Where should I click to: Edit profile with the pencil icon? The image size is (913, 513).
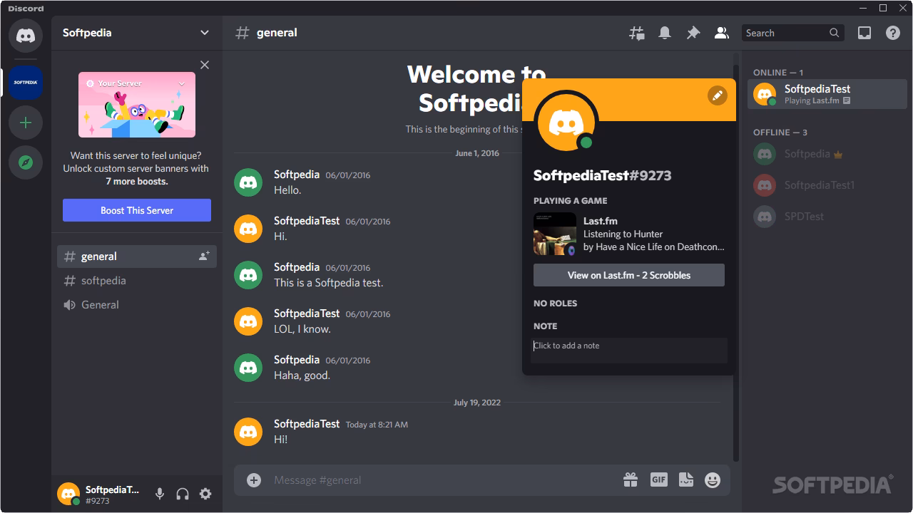click(x=717, y=95)
